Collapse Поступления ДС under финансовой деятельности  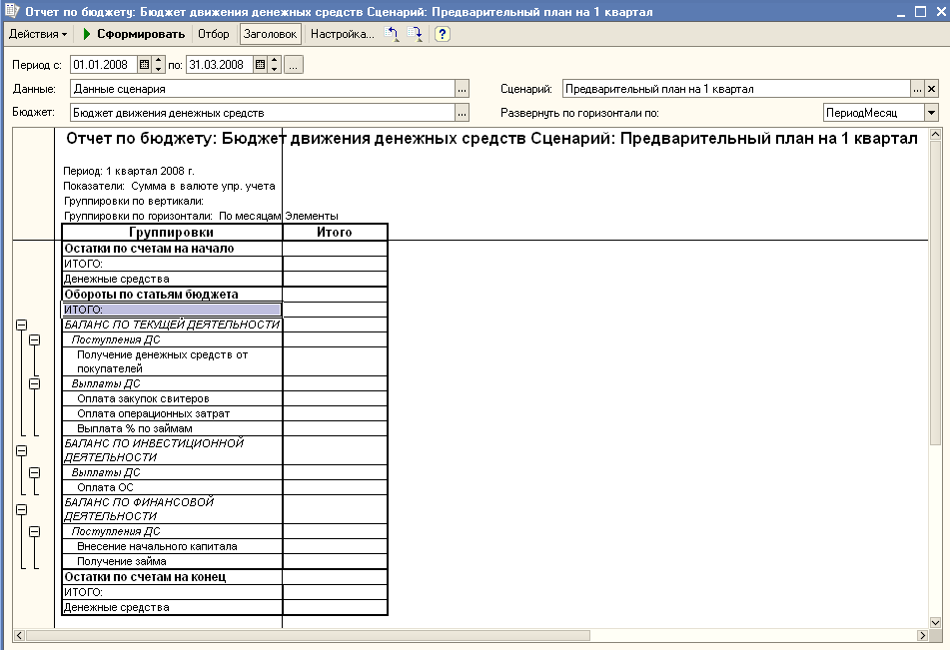tap(35, 532)
